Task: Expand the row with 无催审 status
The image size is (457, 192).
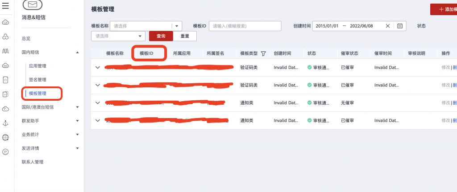Action: (98, 103)
